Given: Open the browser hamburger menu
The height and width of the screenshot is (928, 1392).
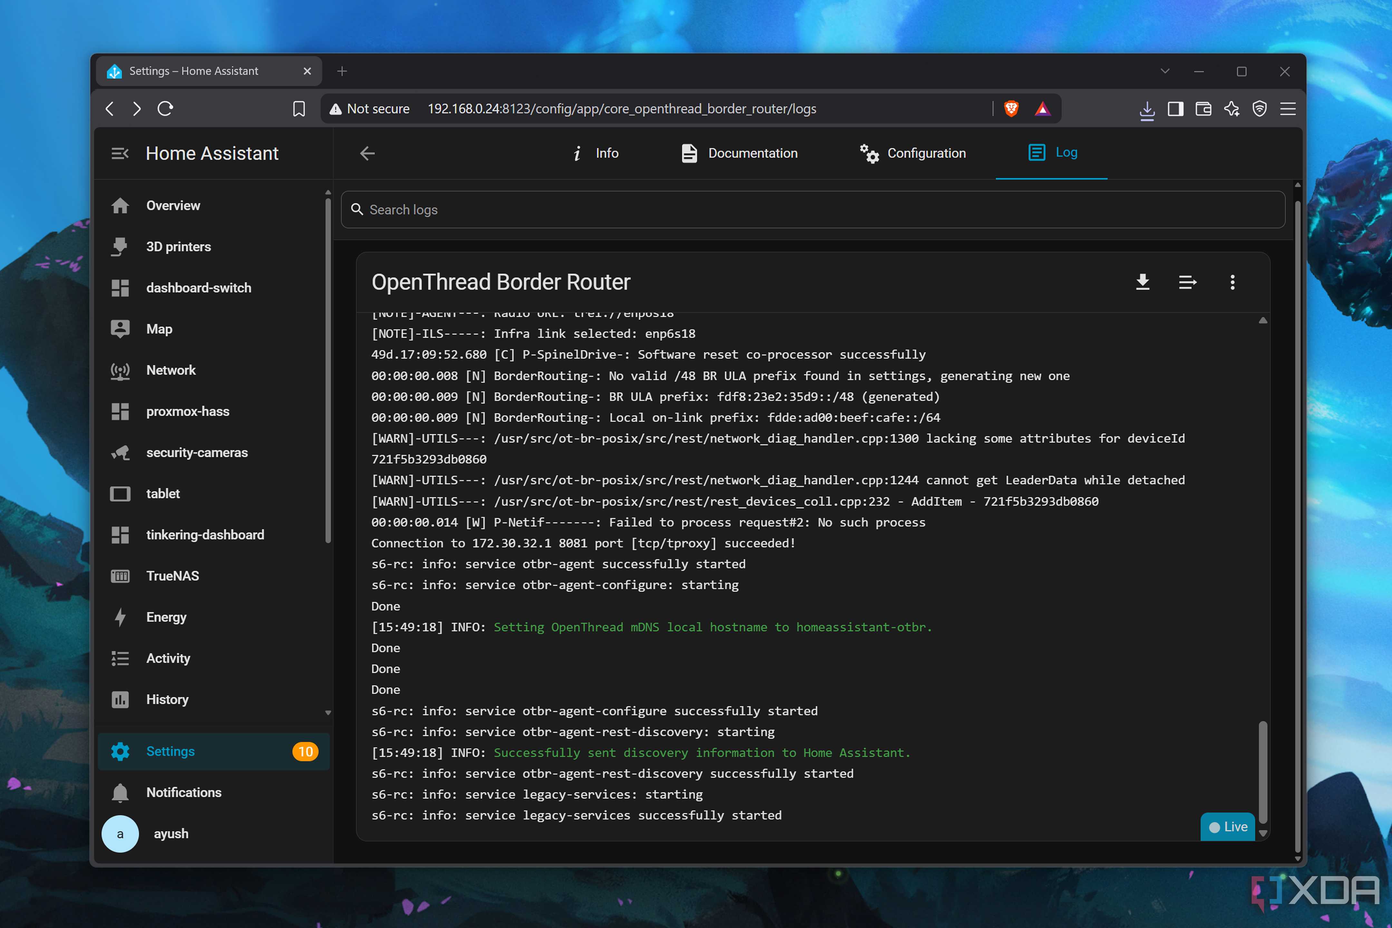Looking at the screenshot, I should pos(1288,109).
